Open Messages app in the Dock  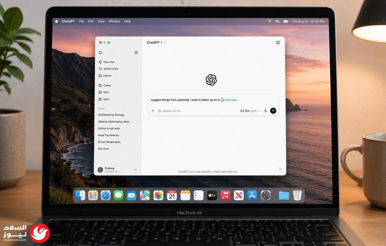click(118, 195)
